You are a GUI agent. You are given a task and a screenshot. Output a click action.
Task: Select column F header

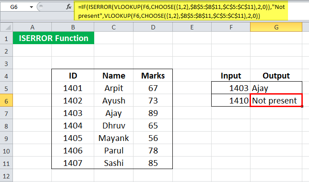point(231,27)
